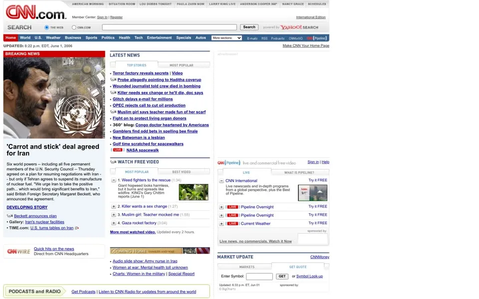
Task: Open Help link beside Pipeline sign in
Action: (x=325, y=162)
